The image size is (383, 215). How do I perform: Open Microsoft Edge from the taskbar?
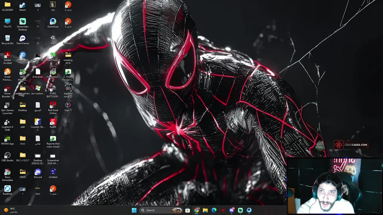(x=214, y=210)
